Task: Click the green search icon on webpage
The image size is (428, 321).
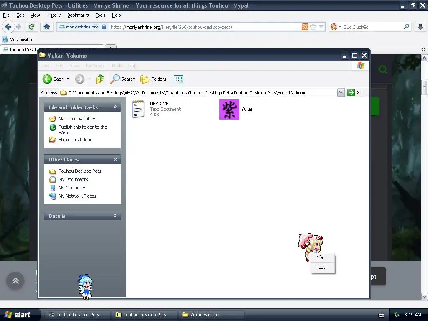Action: click(x=383, y=69)
